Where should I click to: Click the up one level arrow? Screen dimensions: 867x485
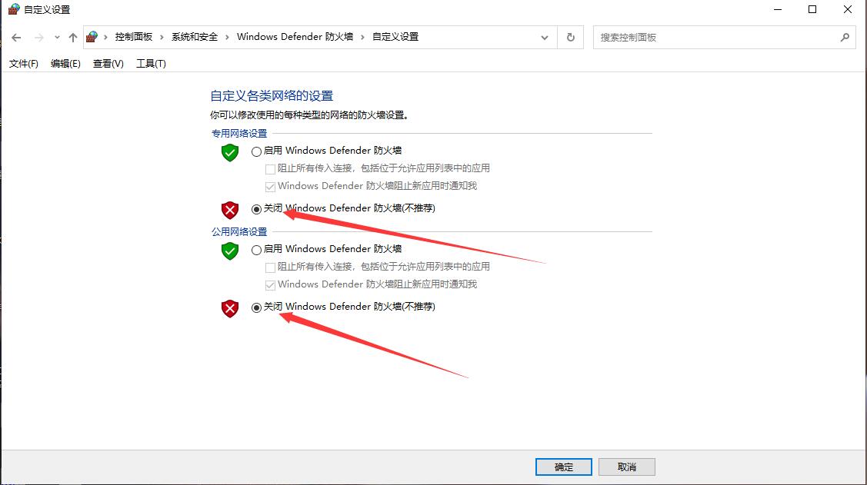[73, 38]
